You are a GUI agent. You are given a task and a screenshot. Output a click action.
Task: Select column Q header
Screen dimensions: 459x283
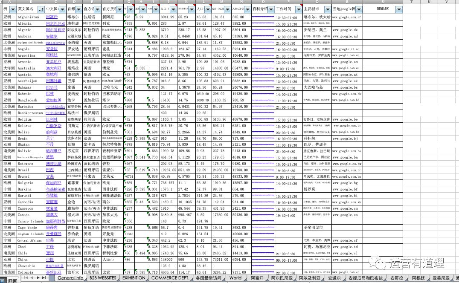tap(317, 2)
